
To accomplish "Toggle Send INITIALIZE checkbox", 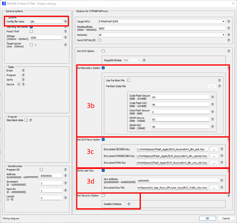I will 99,40.
